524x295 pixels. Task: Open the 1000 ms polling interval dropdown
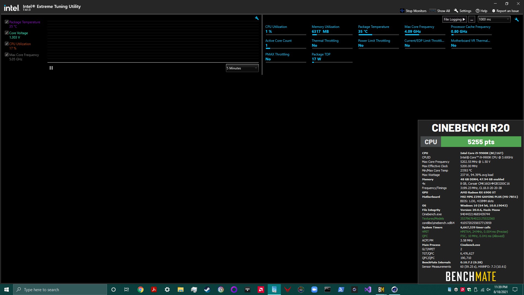click(494, 19)
